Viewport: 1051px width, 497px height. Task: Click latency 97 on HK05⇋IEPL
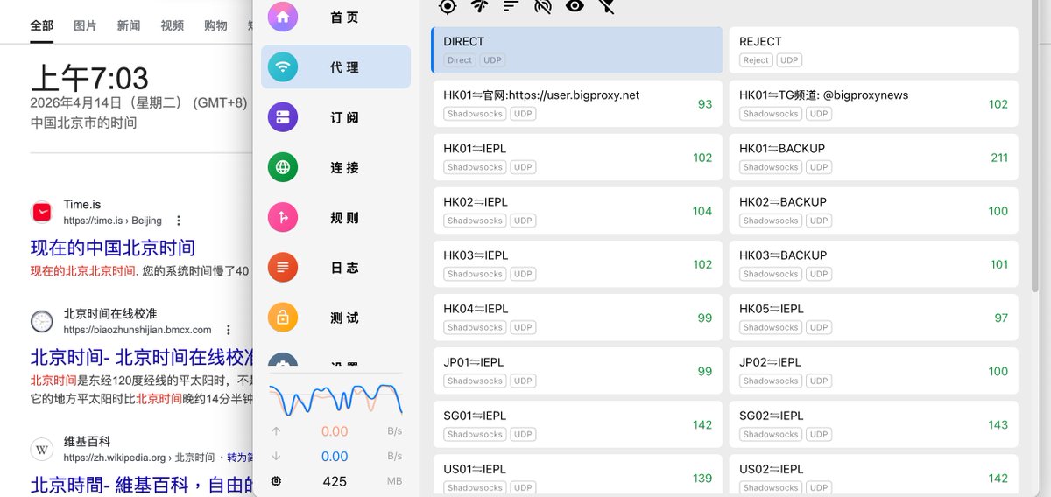pos(1001,318)
